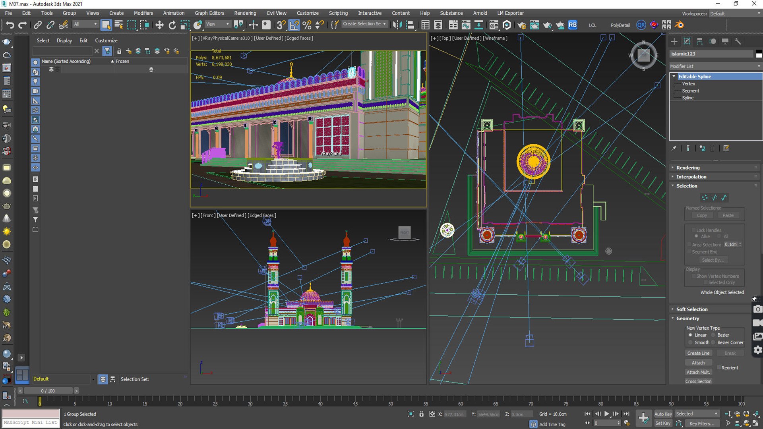Enable Vertex sub-object selection icon
Image resolution: width=763 pixels, height=429 pixels.
[x=705, y=197]
